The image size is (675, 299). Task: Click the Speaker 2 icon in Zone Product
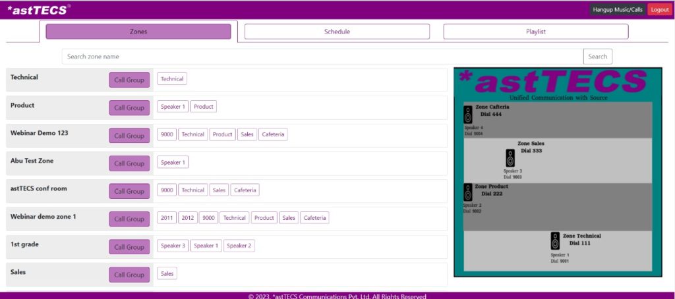468,192
